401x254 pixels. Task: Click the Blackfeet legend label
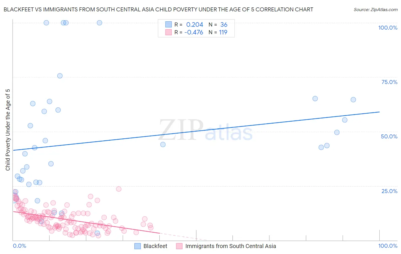coord(155,246)
